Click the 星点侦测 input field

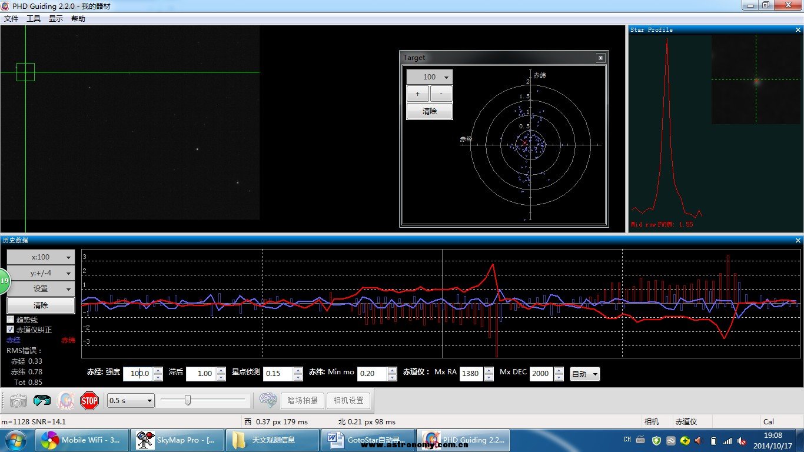[278, 374]
